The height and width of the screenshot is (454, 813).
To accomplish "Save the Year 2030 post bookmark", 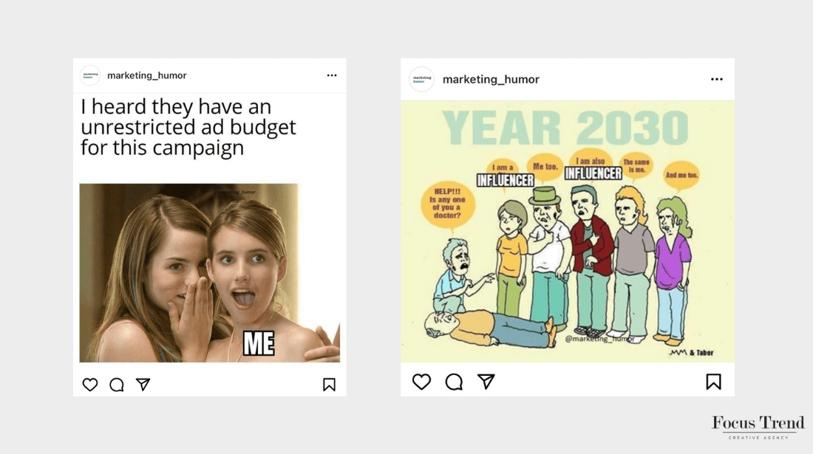I will [713, 382].
